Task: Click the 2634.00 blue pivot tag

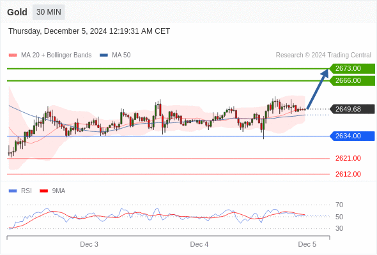Action: tap(352, 136)
